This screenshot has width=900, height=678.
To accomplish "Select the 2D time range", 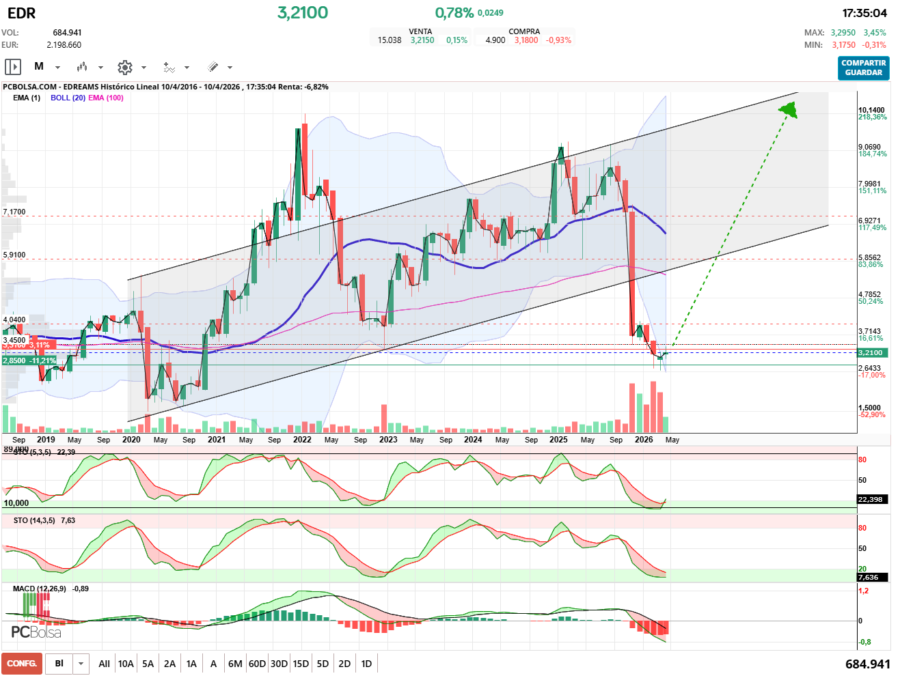I will (344, 664).
